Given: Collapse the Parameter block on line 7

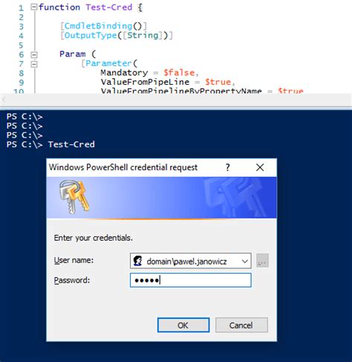Looking at the screenshot, I should coord(34,64).
